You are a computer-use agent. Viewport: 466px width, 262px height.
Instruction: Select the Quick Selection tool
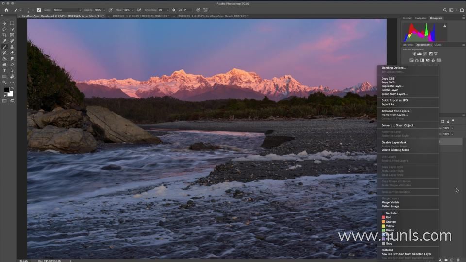click(x=12, y=29)
